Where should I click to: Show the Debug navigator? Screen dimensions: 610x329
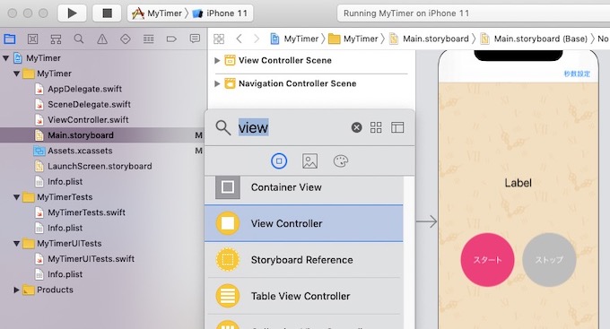pyautogui.click(x=148, y=39)
